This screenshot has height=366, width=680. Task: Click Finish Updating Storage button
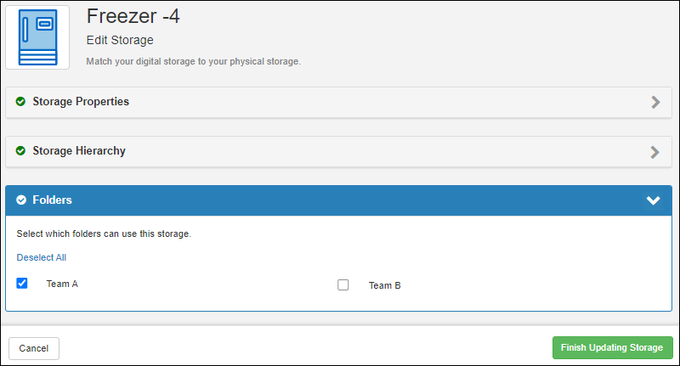pos(612,348)
